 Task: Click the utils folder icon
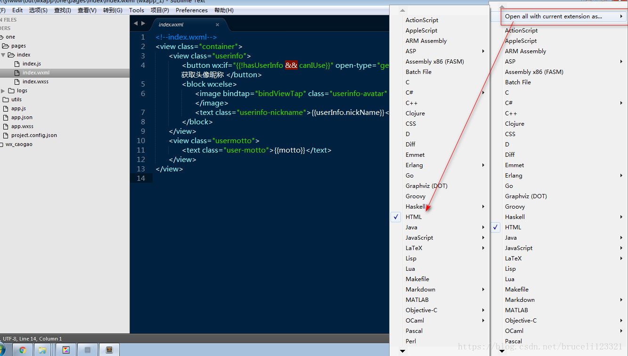coord(6,99)
